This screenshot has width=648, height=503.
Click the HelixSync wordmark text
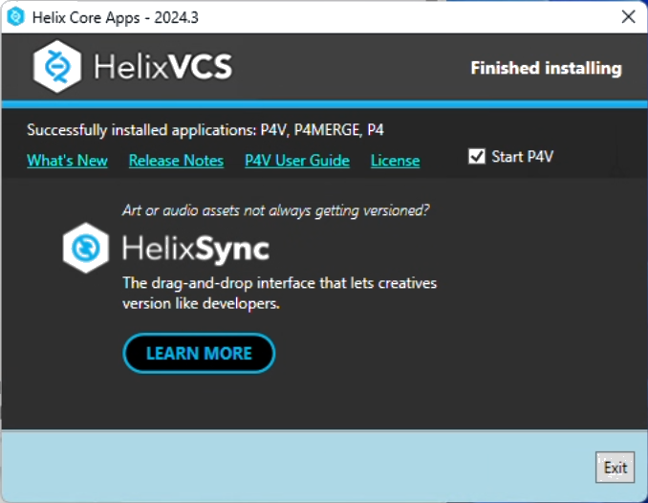tap(196, 250)
